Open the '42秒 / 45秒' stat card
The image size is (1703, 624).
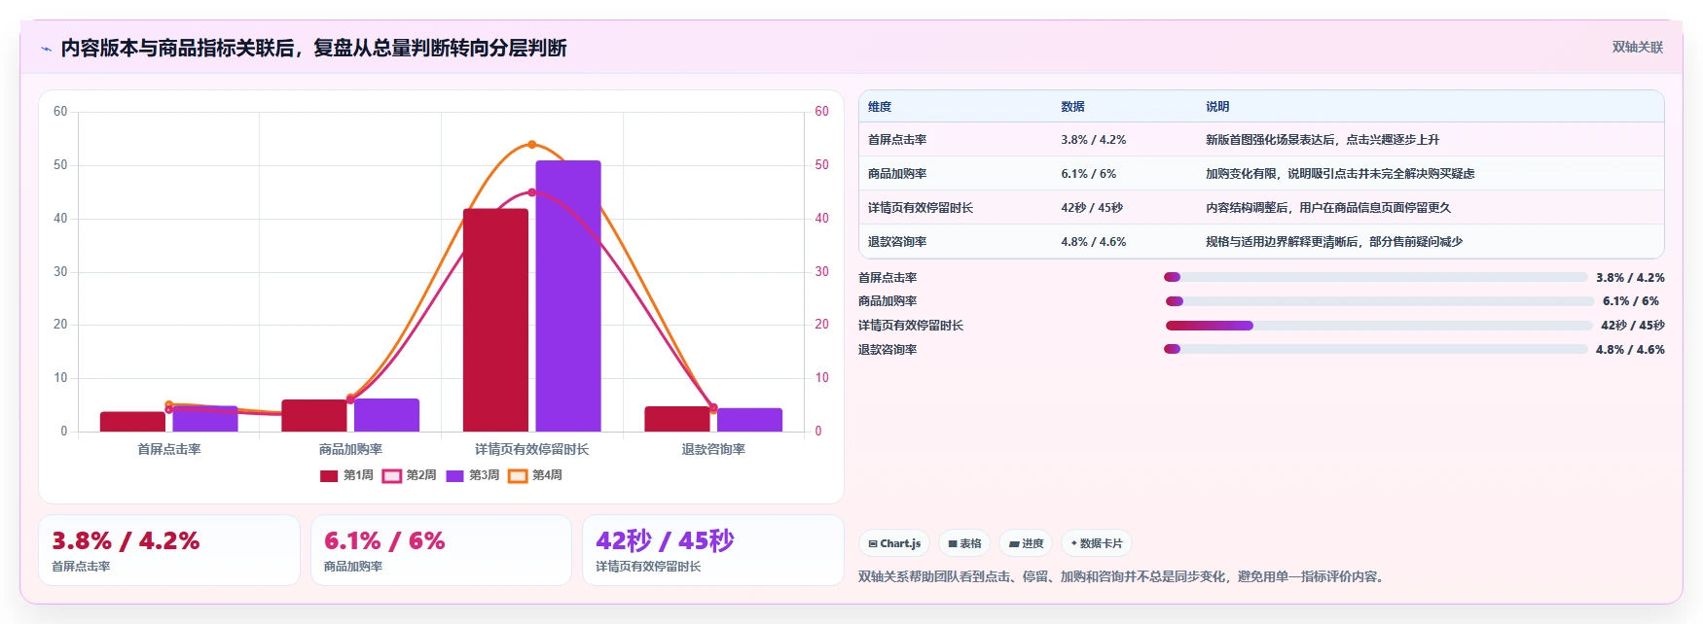713,550
